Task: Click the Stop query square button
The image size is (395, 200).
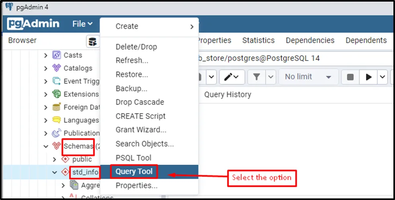Action: click(350, 77)
